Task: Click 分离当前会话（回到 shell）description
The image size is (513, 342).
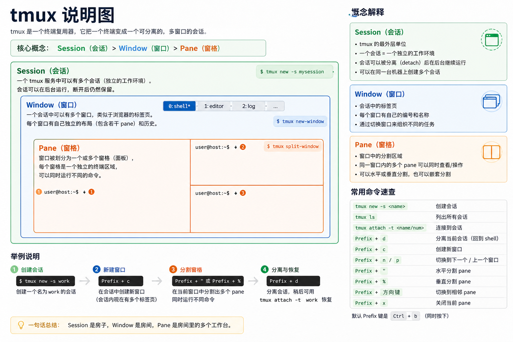Action: tap(467, 238)
